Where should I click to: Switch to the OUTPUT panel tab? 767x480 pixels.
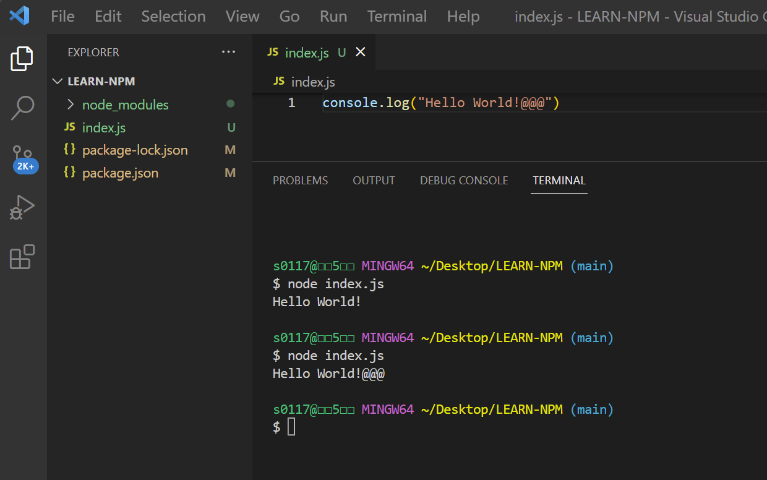click(x=374, y=181)
